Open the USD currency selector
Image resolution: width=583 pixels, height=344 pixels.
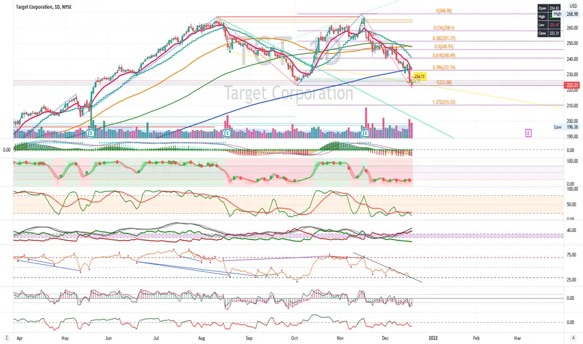(573, 6)
